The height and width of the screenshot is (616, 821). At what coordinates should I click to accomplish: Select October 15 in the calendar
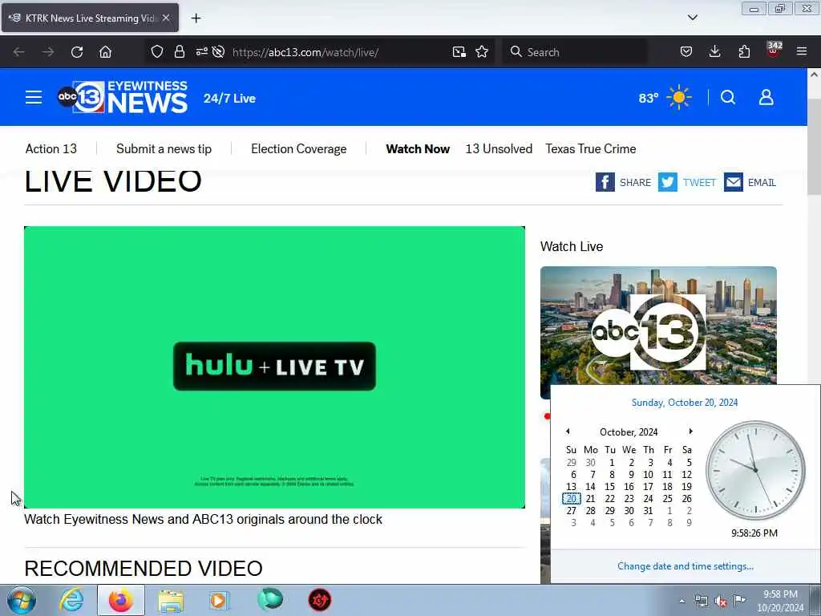tap(609, 487)
